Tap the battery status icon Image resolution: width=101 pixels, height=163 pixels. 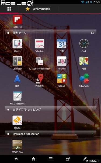pos(90,2)
